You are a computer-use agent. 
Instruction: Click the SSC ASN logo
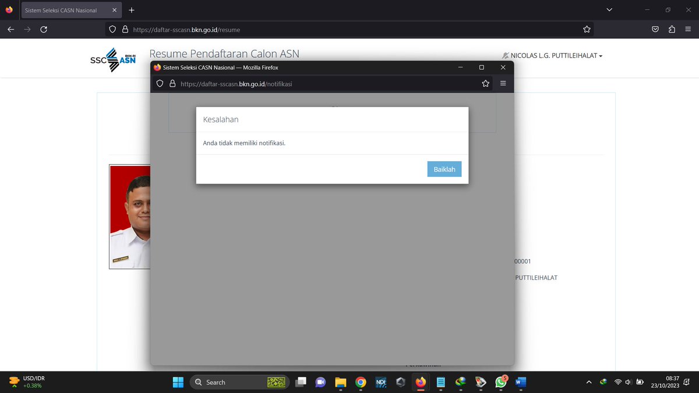pos(113,59)
